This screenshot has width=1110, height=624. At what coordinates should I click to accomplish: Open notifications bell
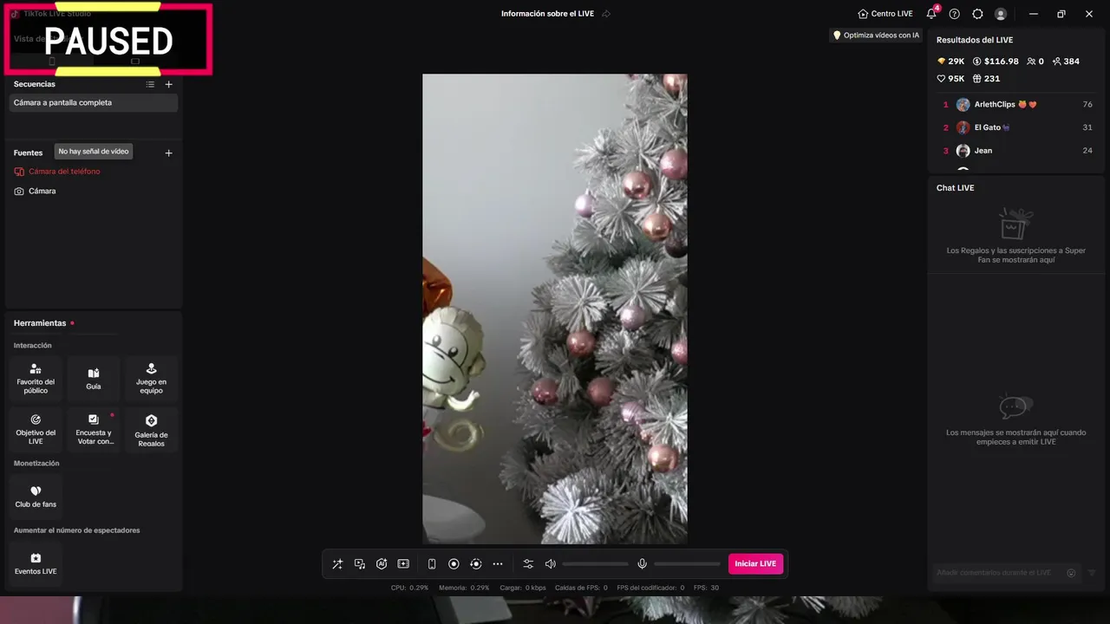coord(931,14)
